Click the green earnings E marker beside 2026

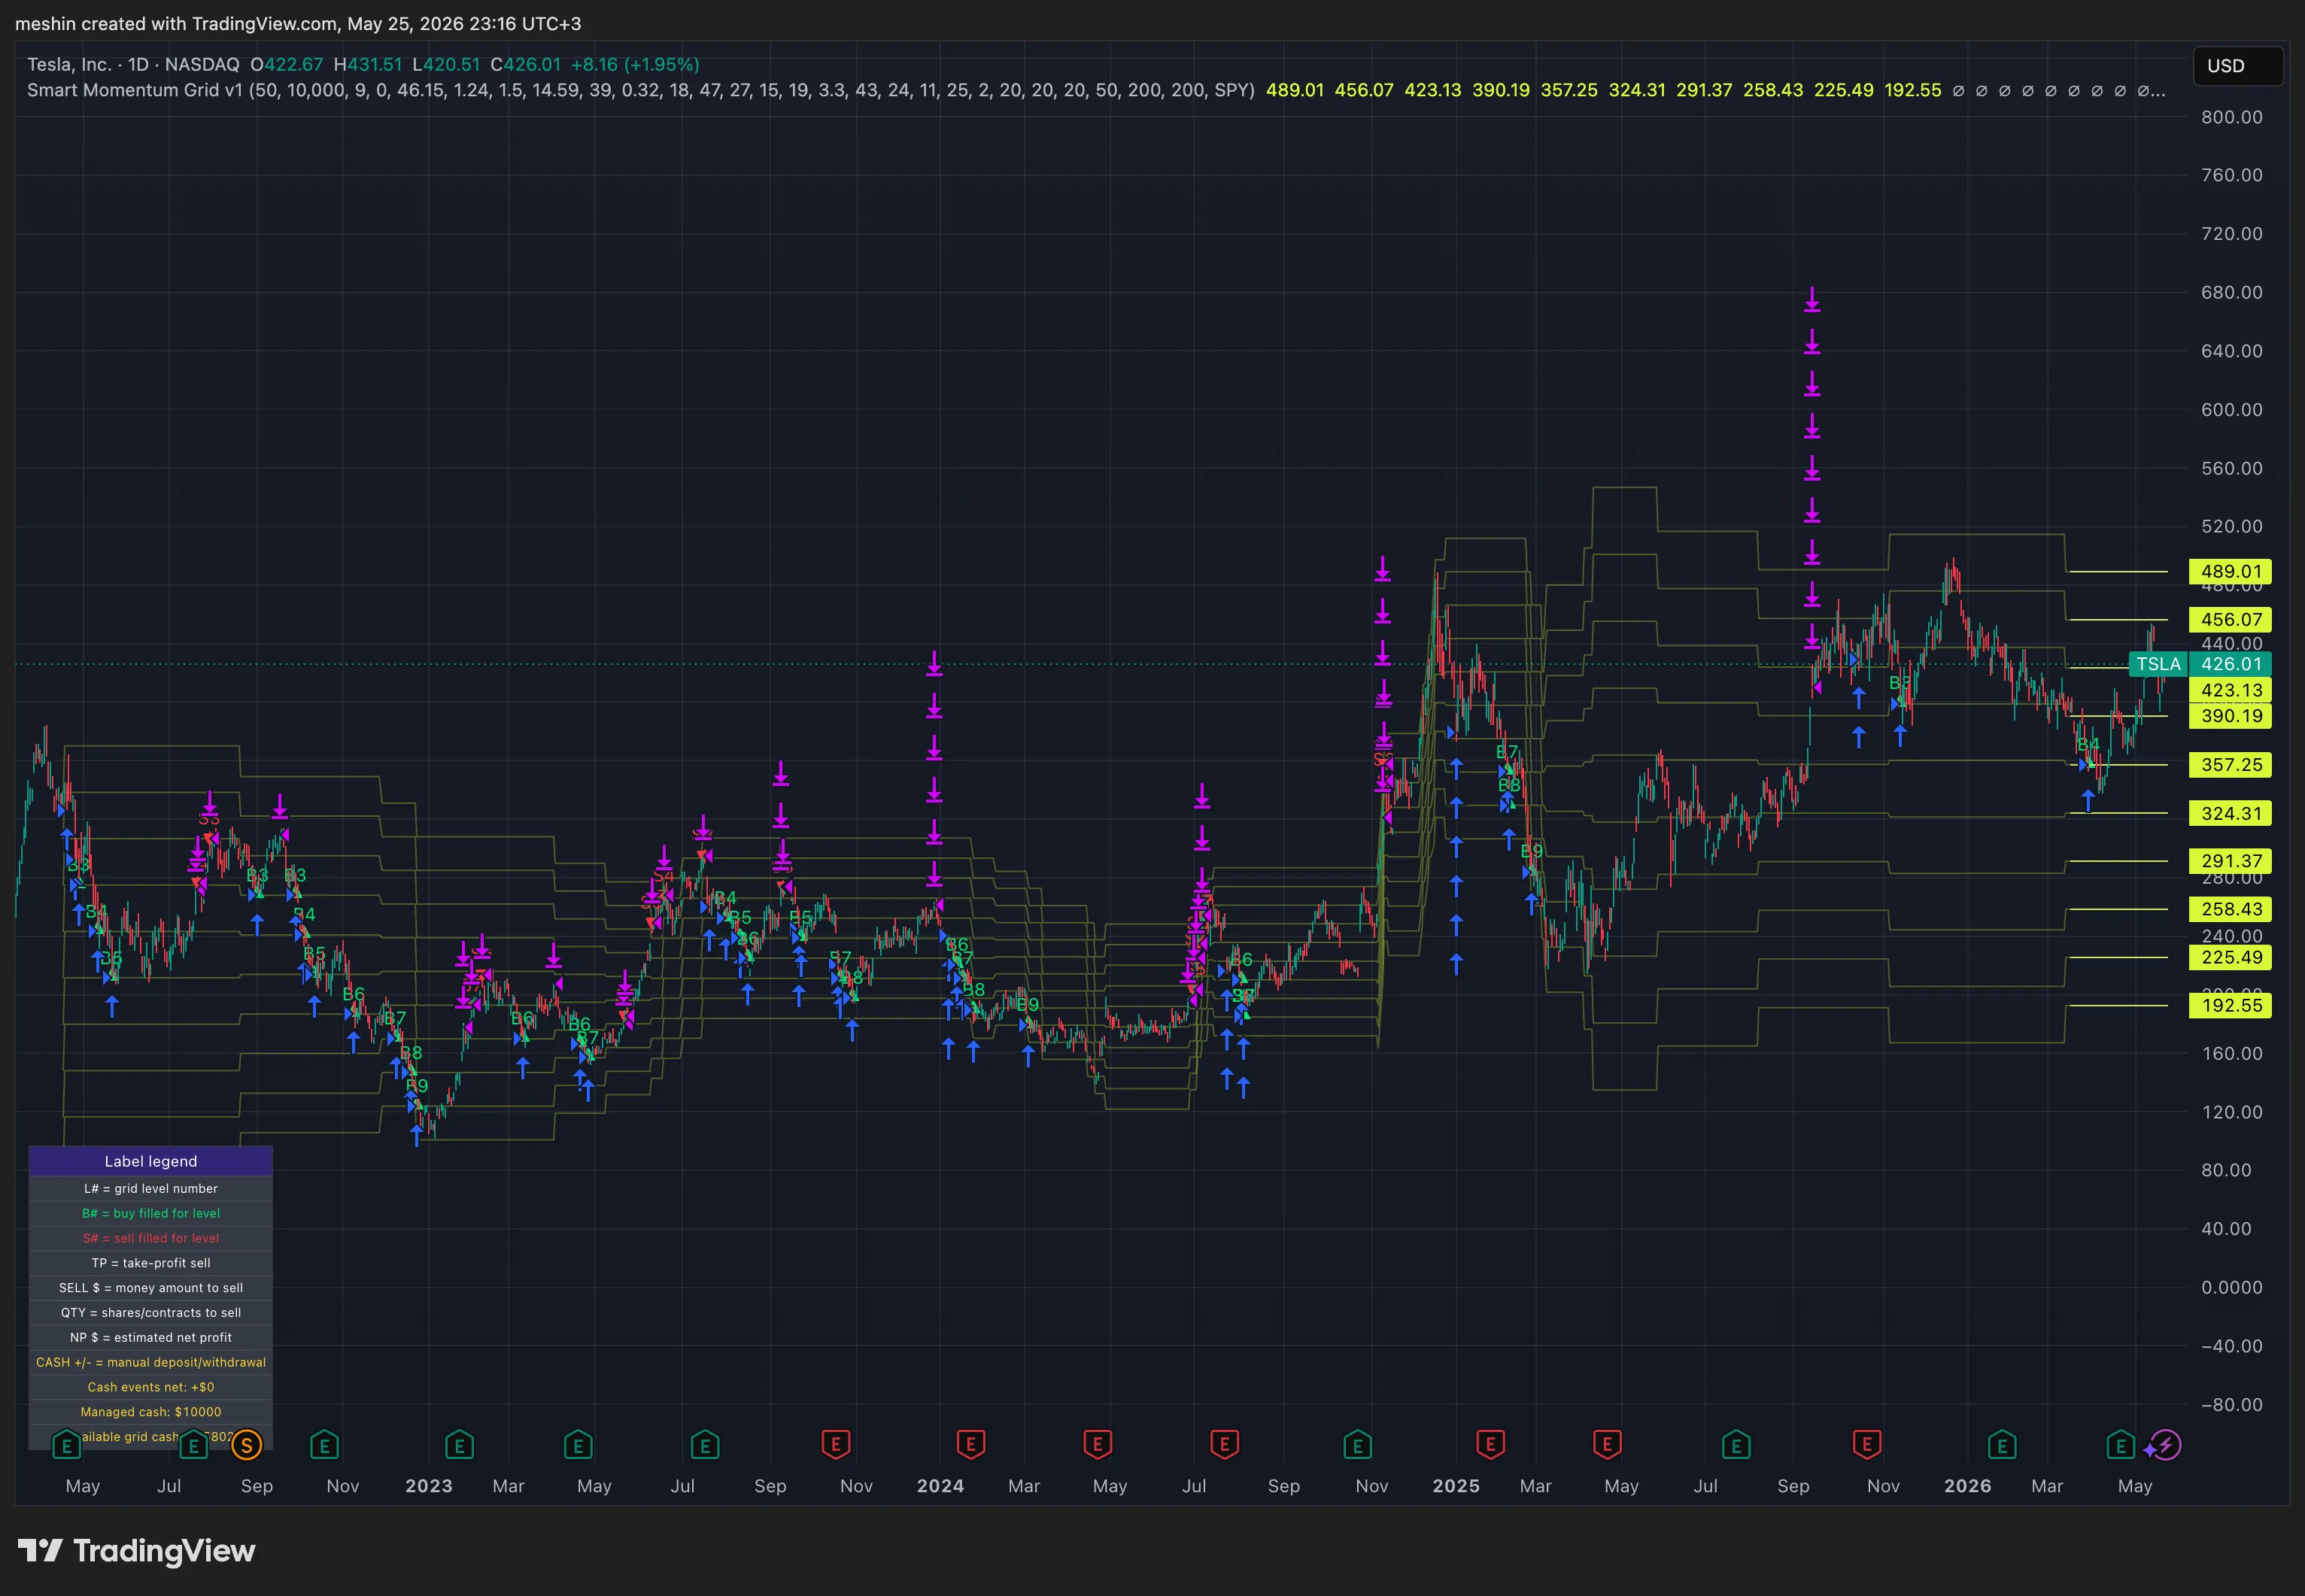coord(2001,1445)
